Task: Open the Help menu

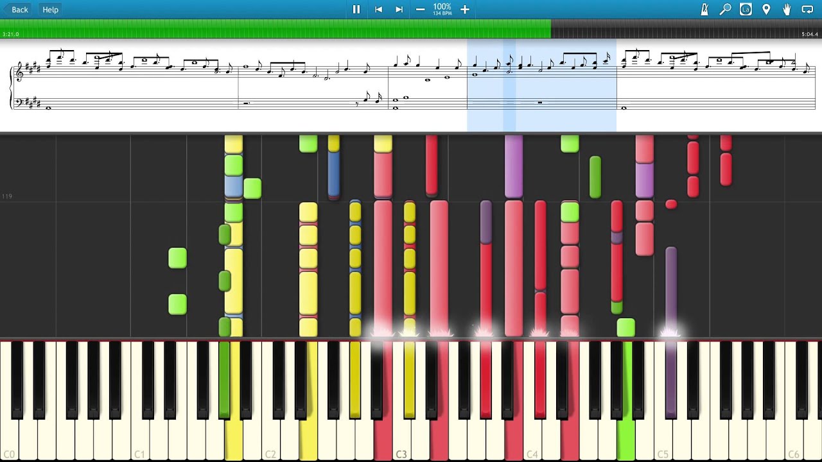Action: tap(50, 10)
